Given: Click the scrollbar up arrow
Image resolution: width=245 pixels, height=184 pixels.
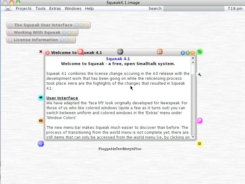Looking at the screenshot, I should pyautogui.click(x=193, y=62).
